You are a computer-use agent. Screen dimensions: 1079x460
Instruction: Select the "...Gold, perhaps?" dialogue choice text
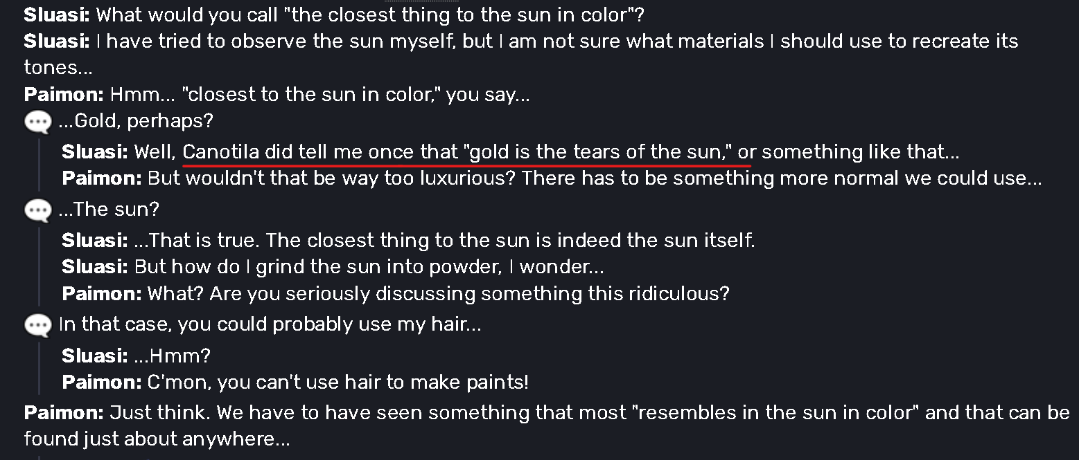pyautogui.click(x=136, y=121)
